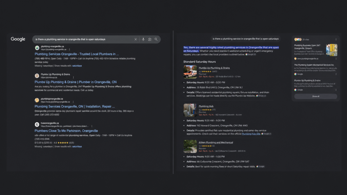Screen dimensions: 347x195
Task: Click the 4.9 star rating (835) on hvacorangeville result
Action: 64,143
